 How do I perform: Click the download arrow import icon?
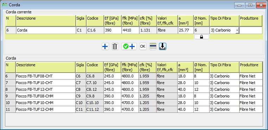click(162, 46)
